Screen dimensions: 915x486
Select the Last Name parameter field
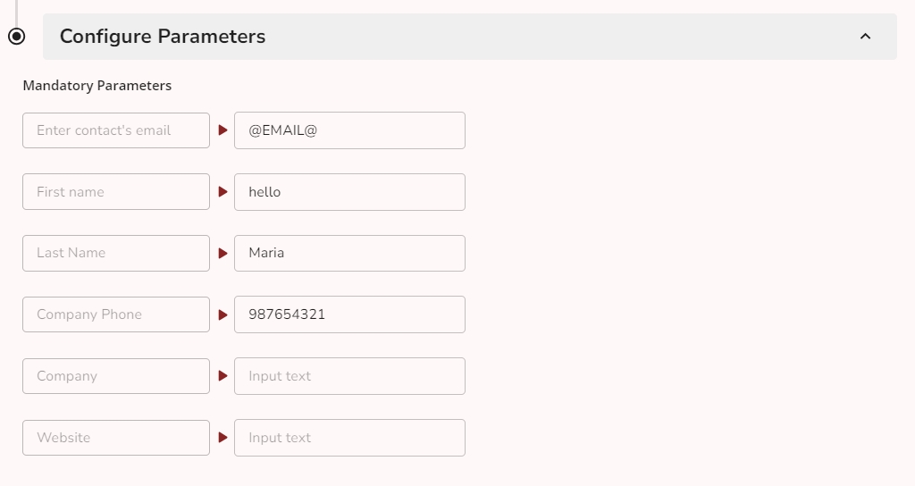point(116,254)
